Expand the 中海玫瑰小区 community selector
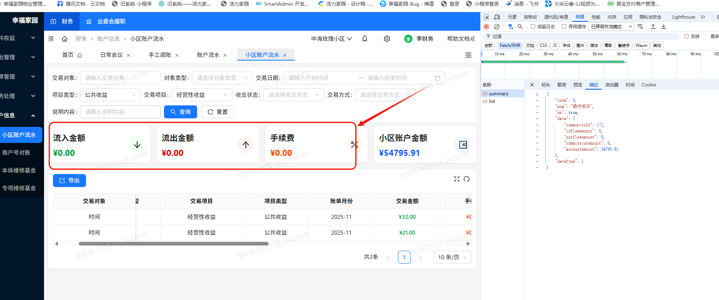The width and height of the screenshot is (719, 300). (x=331, y=39)
